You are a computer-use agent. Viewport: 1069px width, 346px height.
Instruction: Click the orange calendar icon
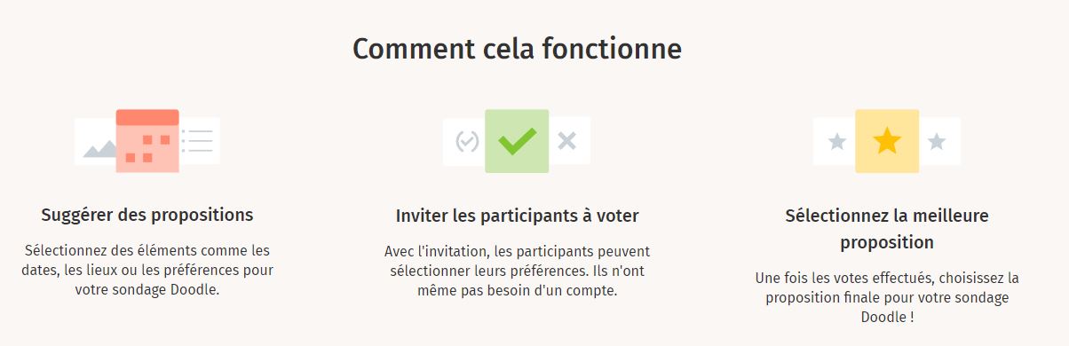147,140
